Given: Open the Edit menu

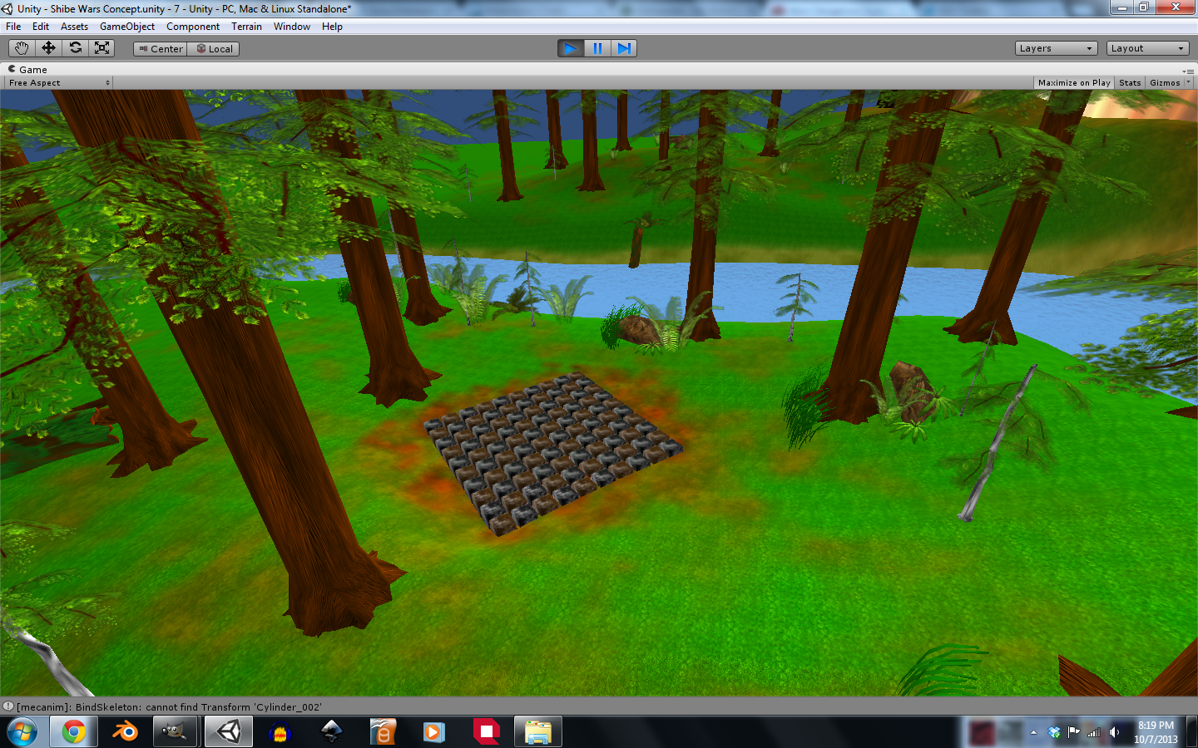Looking at the screenshot, I should point(41,27).
